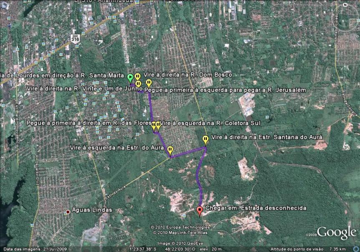Click the Google logo watermark

[336, 232]
